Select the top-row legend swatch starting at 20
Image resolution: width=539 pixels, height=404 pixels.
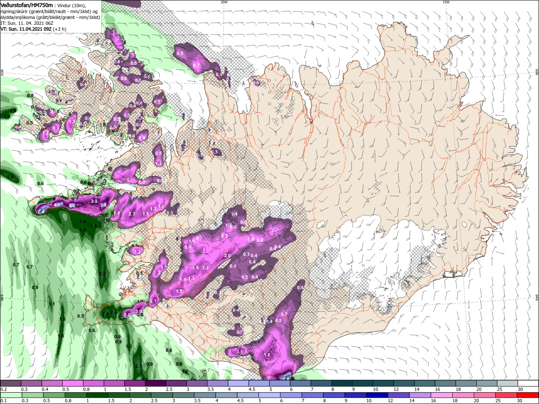pyautogui.click(x=486, y=383)
